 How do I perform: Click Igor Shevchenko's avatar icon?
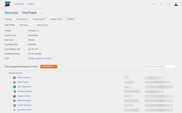tap(15, 110)
